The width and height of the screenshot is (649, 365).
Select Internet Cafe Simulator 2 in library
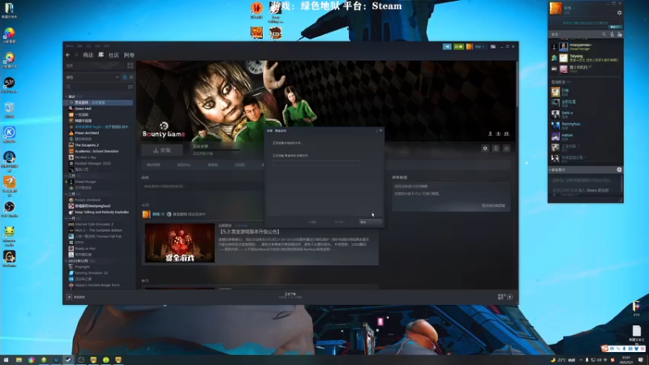click(94, 225)
